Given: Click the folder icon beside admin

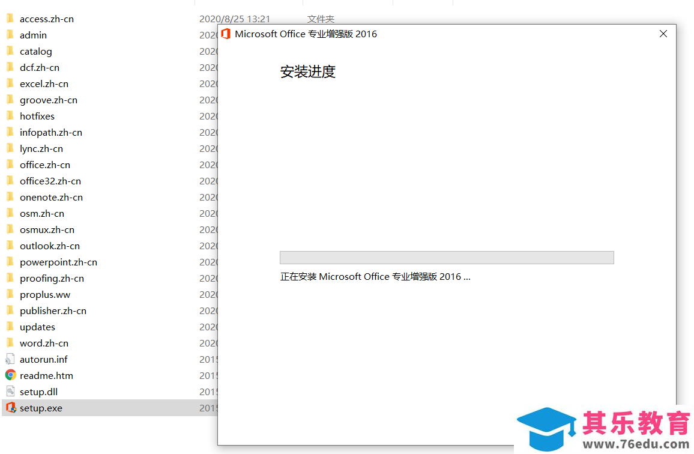Looking at the screenshot, I should (10, 35).
